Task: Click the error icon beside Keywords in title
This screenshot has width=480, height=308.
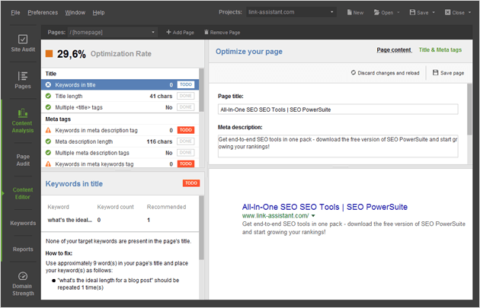Action: tap(48, 84)
